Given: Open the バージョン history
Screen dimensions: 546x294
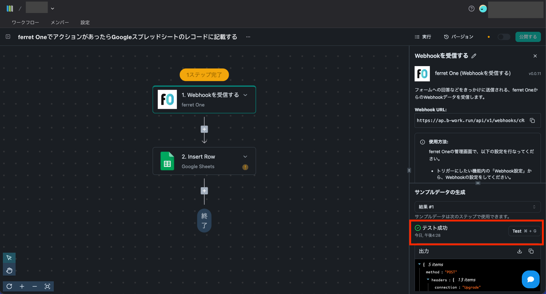Looking at the screenshot, I should click(458, 37).
